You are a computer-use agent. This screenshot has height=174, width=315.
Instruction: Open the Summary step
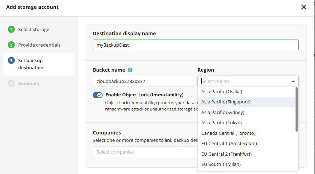tap(29, 84)
